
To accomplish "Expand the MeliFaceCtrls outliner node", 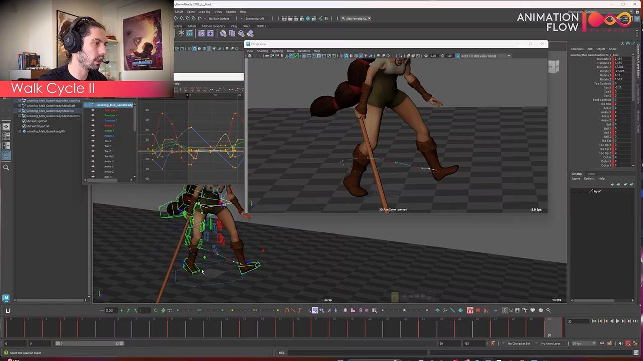I will coord(20,116).
